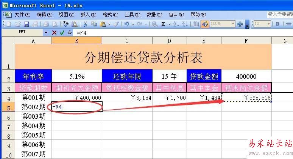Click the Redo arrow icon
This screenshot has width=293, height=159.
[139, 24]
